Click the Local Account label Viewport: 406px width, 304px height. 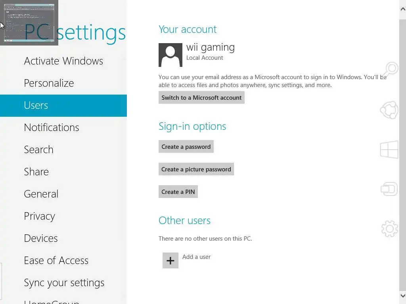[205, 58]
